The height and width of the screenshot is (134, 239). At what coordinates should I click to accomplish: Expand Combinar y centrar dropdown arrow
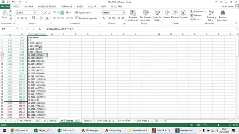tap(99, 18)
